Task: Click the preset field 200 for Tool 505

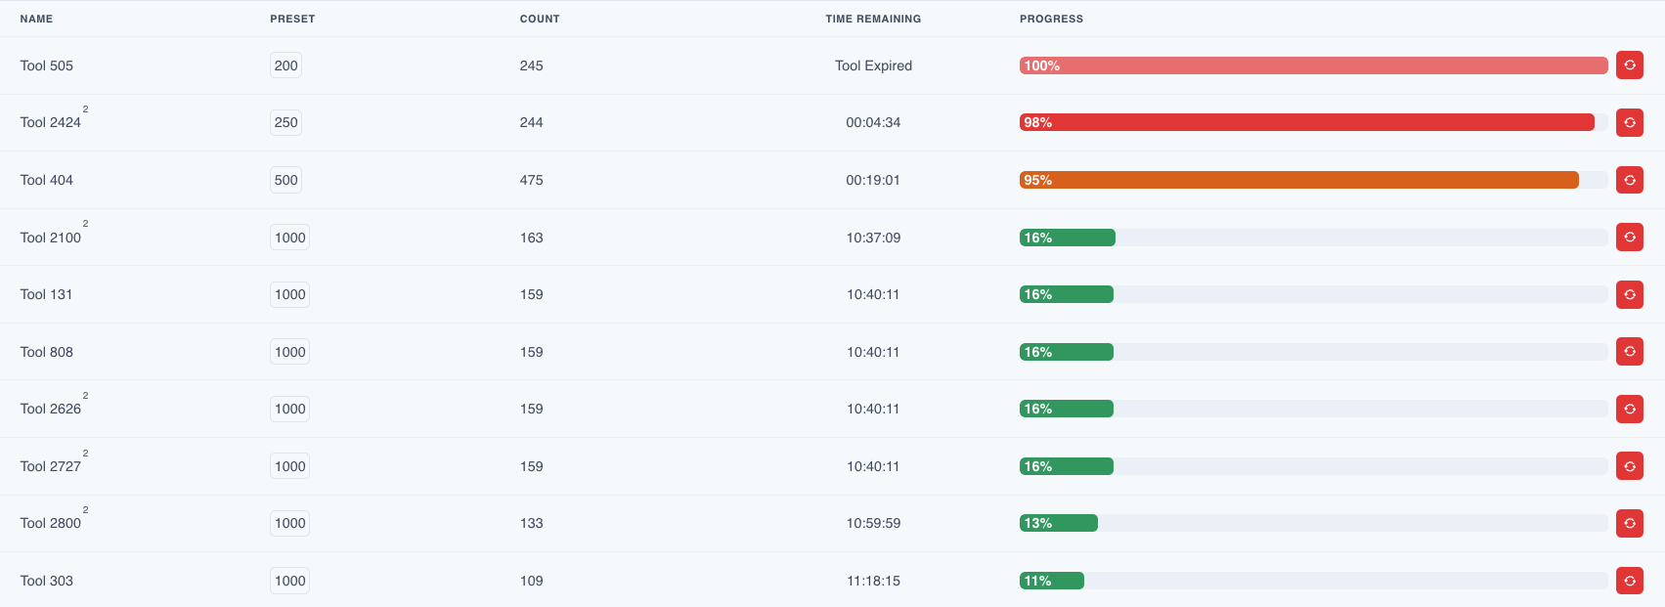Action: (x=286, y=65)
